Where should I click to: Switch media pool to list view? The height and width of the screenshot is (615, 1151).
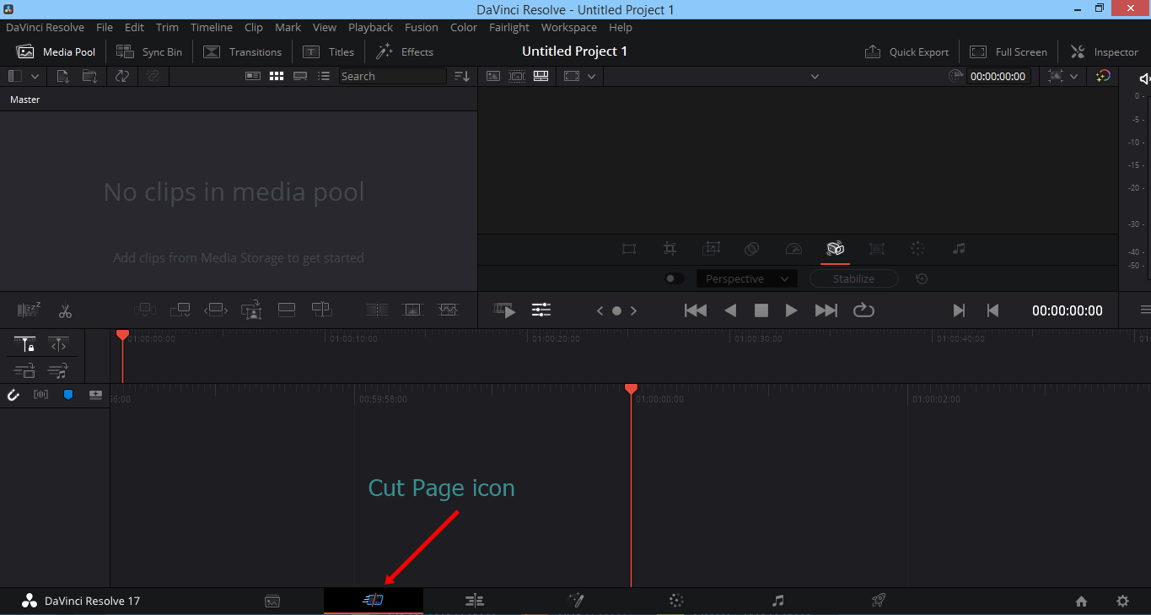(324, 76)
